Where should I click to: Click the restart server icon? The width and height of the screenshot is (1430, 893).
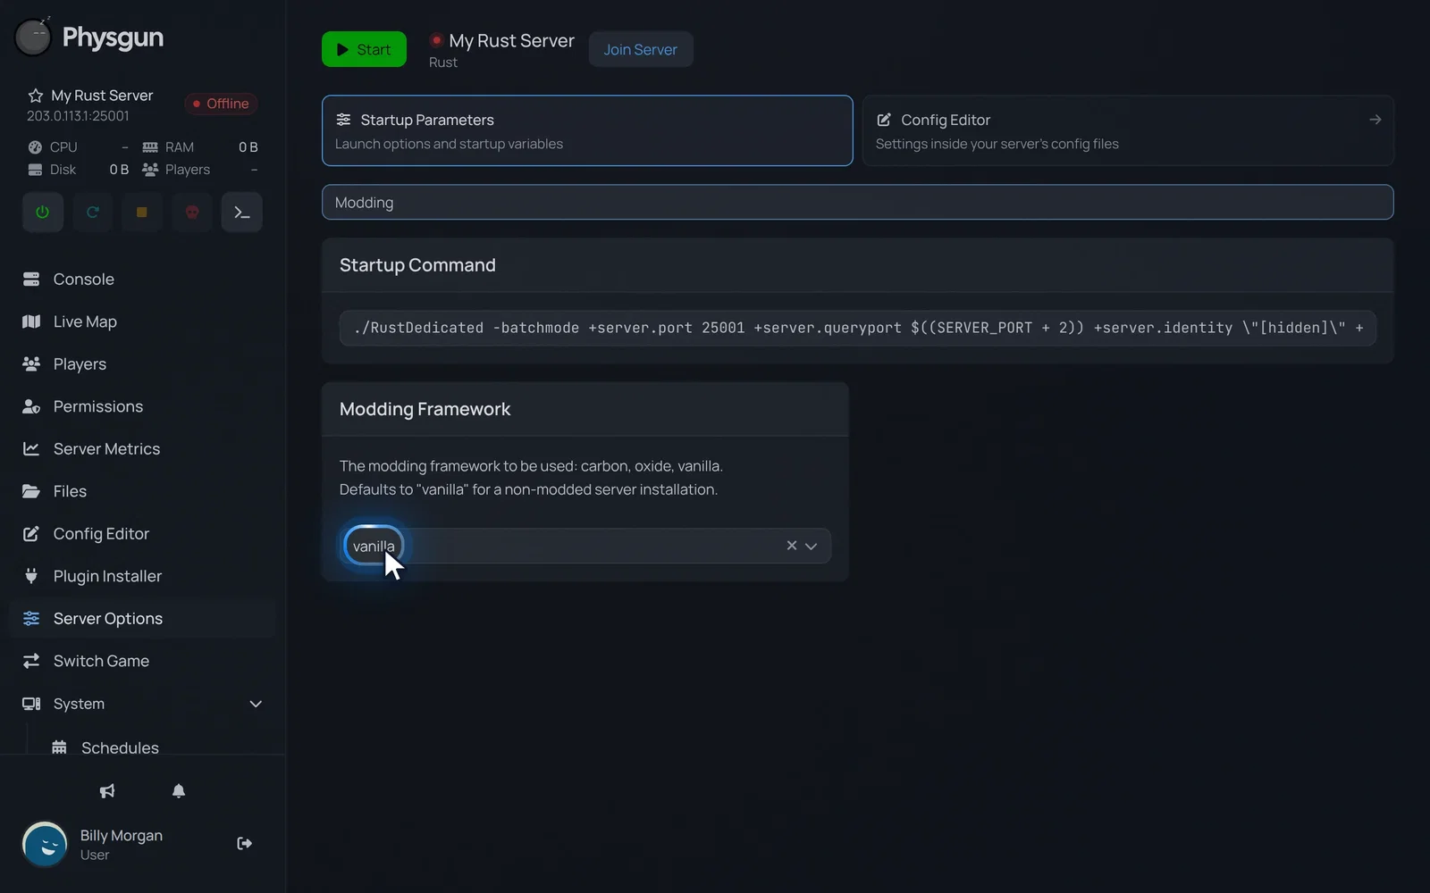pos(92,213)
